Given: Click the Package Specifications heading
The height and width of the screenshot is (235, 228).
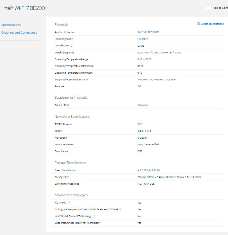Looking at the screenshot, I should [x=70, y=163].
